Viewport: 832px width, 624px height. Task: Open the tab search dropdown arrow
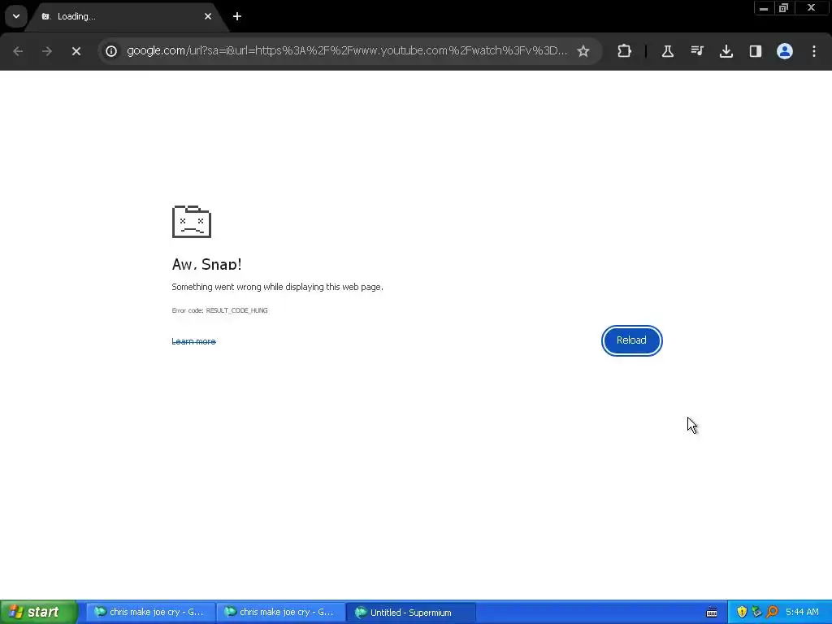(16, 16)
